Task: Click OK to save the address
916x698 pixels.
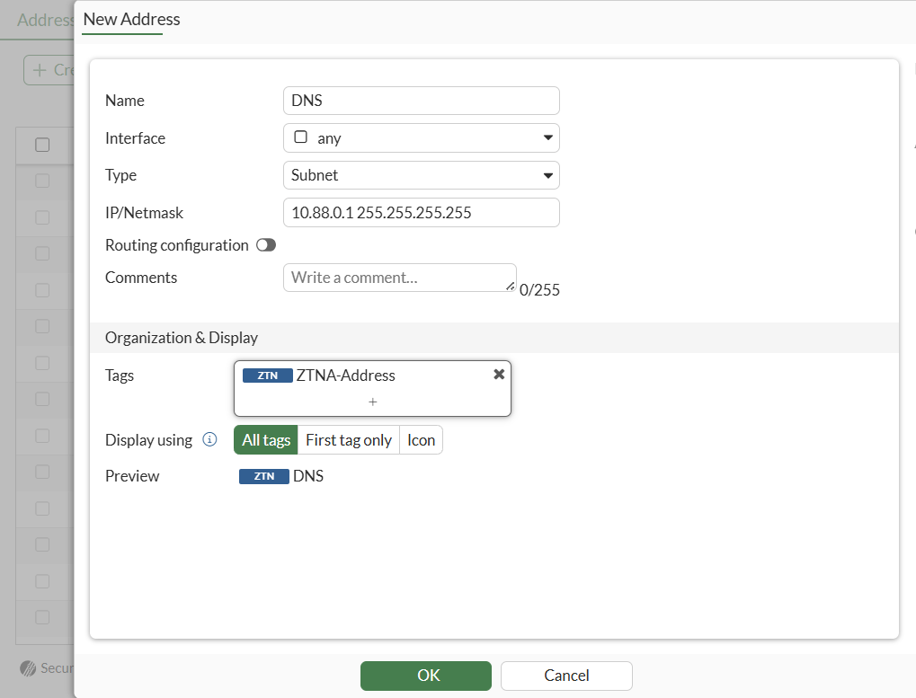Action: [426, 676]
